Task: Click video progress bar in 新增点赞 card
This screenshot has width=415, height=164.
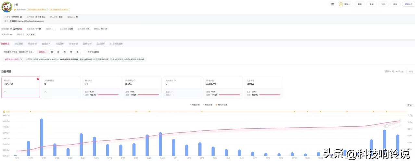Action: [x=230, y=95]
